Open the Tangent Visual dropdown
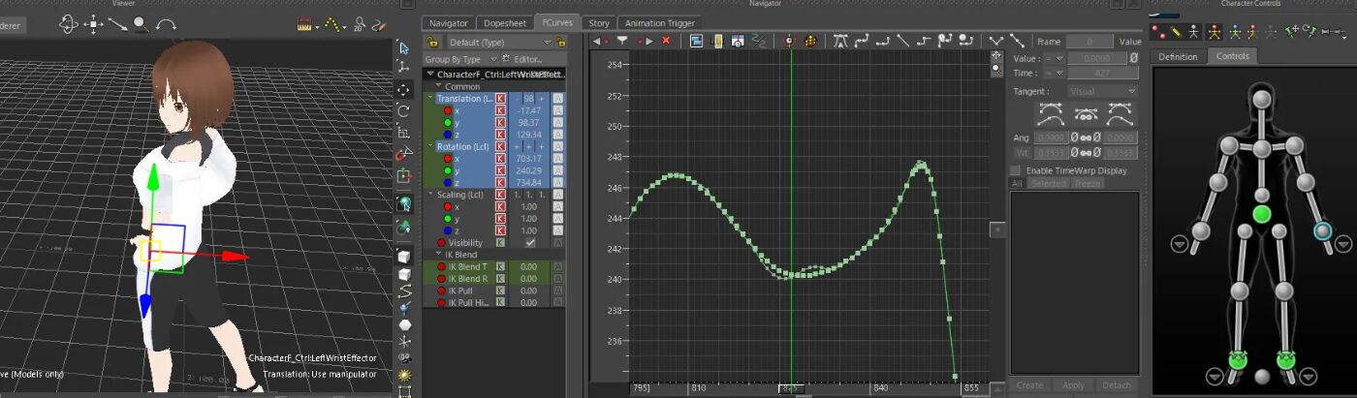The image size is (1357, 398). 1101,91
